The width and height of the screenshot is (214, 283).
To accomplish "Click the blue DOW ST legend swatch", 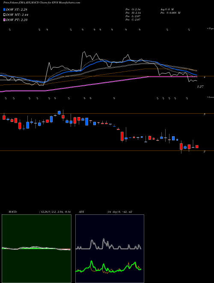I will click(x=5, y=9).
